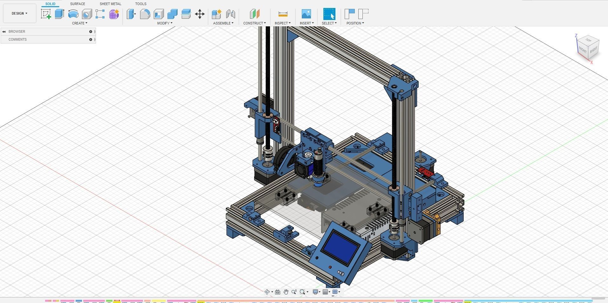Image resolution: width=608 pixels, height=303 pixels.
Task: Select the Revolve tool
Action: (73, 14)
